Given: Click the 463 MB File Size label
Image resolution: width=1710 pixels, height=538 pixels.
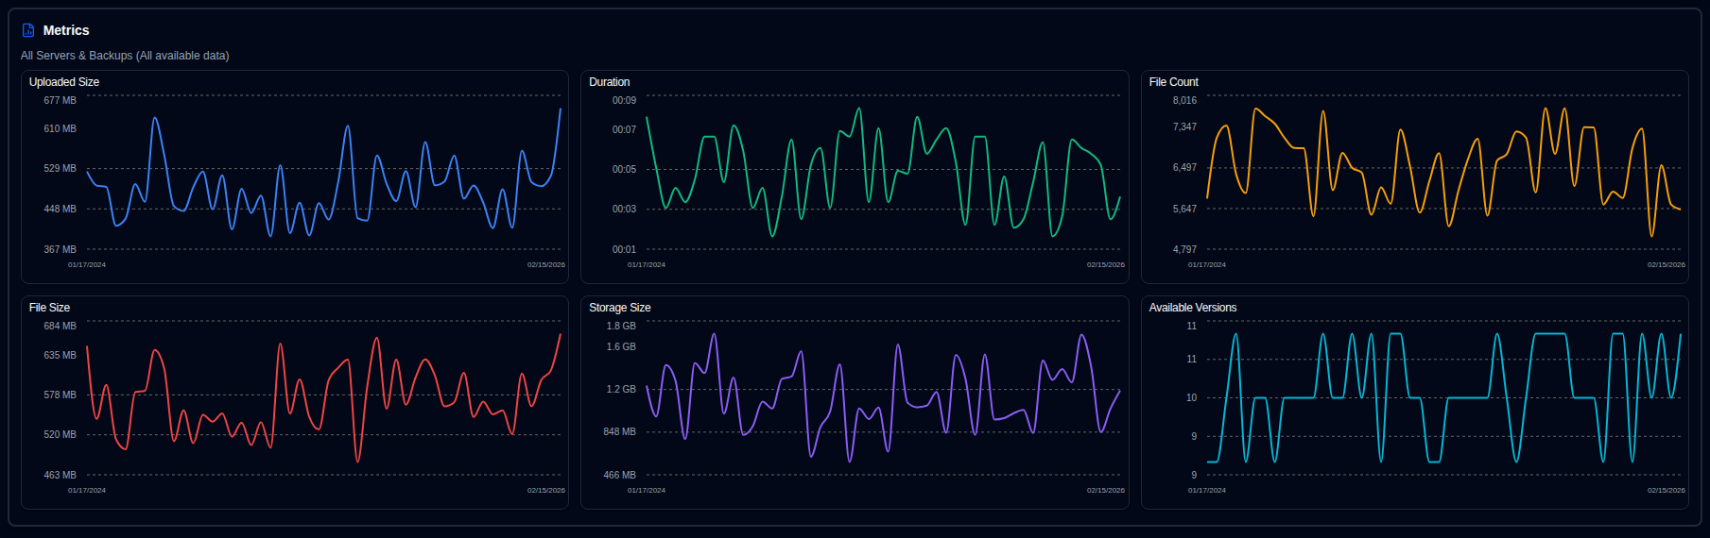Looking at the screenshot, I should [x=60, y=475].
